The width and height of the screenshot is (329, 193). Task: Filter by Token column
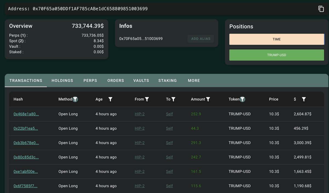point(242,99)
